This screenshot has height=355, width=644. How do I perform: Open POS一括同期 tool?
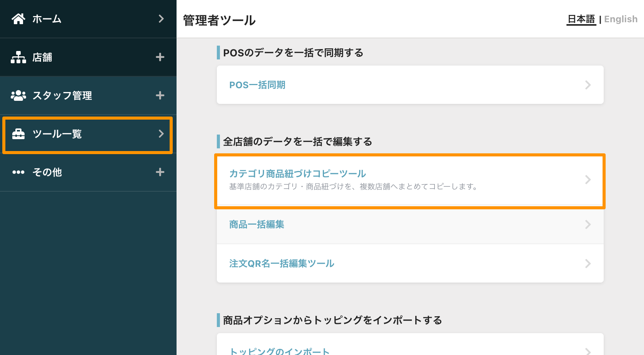click(x=410, y=85)
